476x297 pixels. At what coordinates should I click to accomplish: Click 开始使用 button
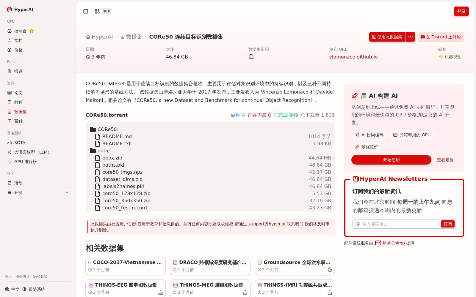click(x=391, y=160)
